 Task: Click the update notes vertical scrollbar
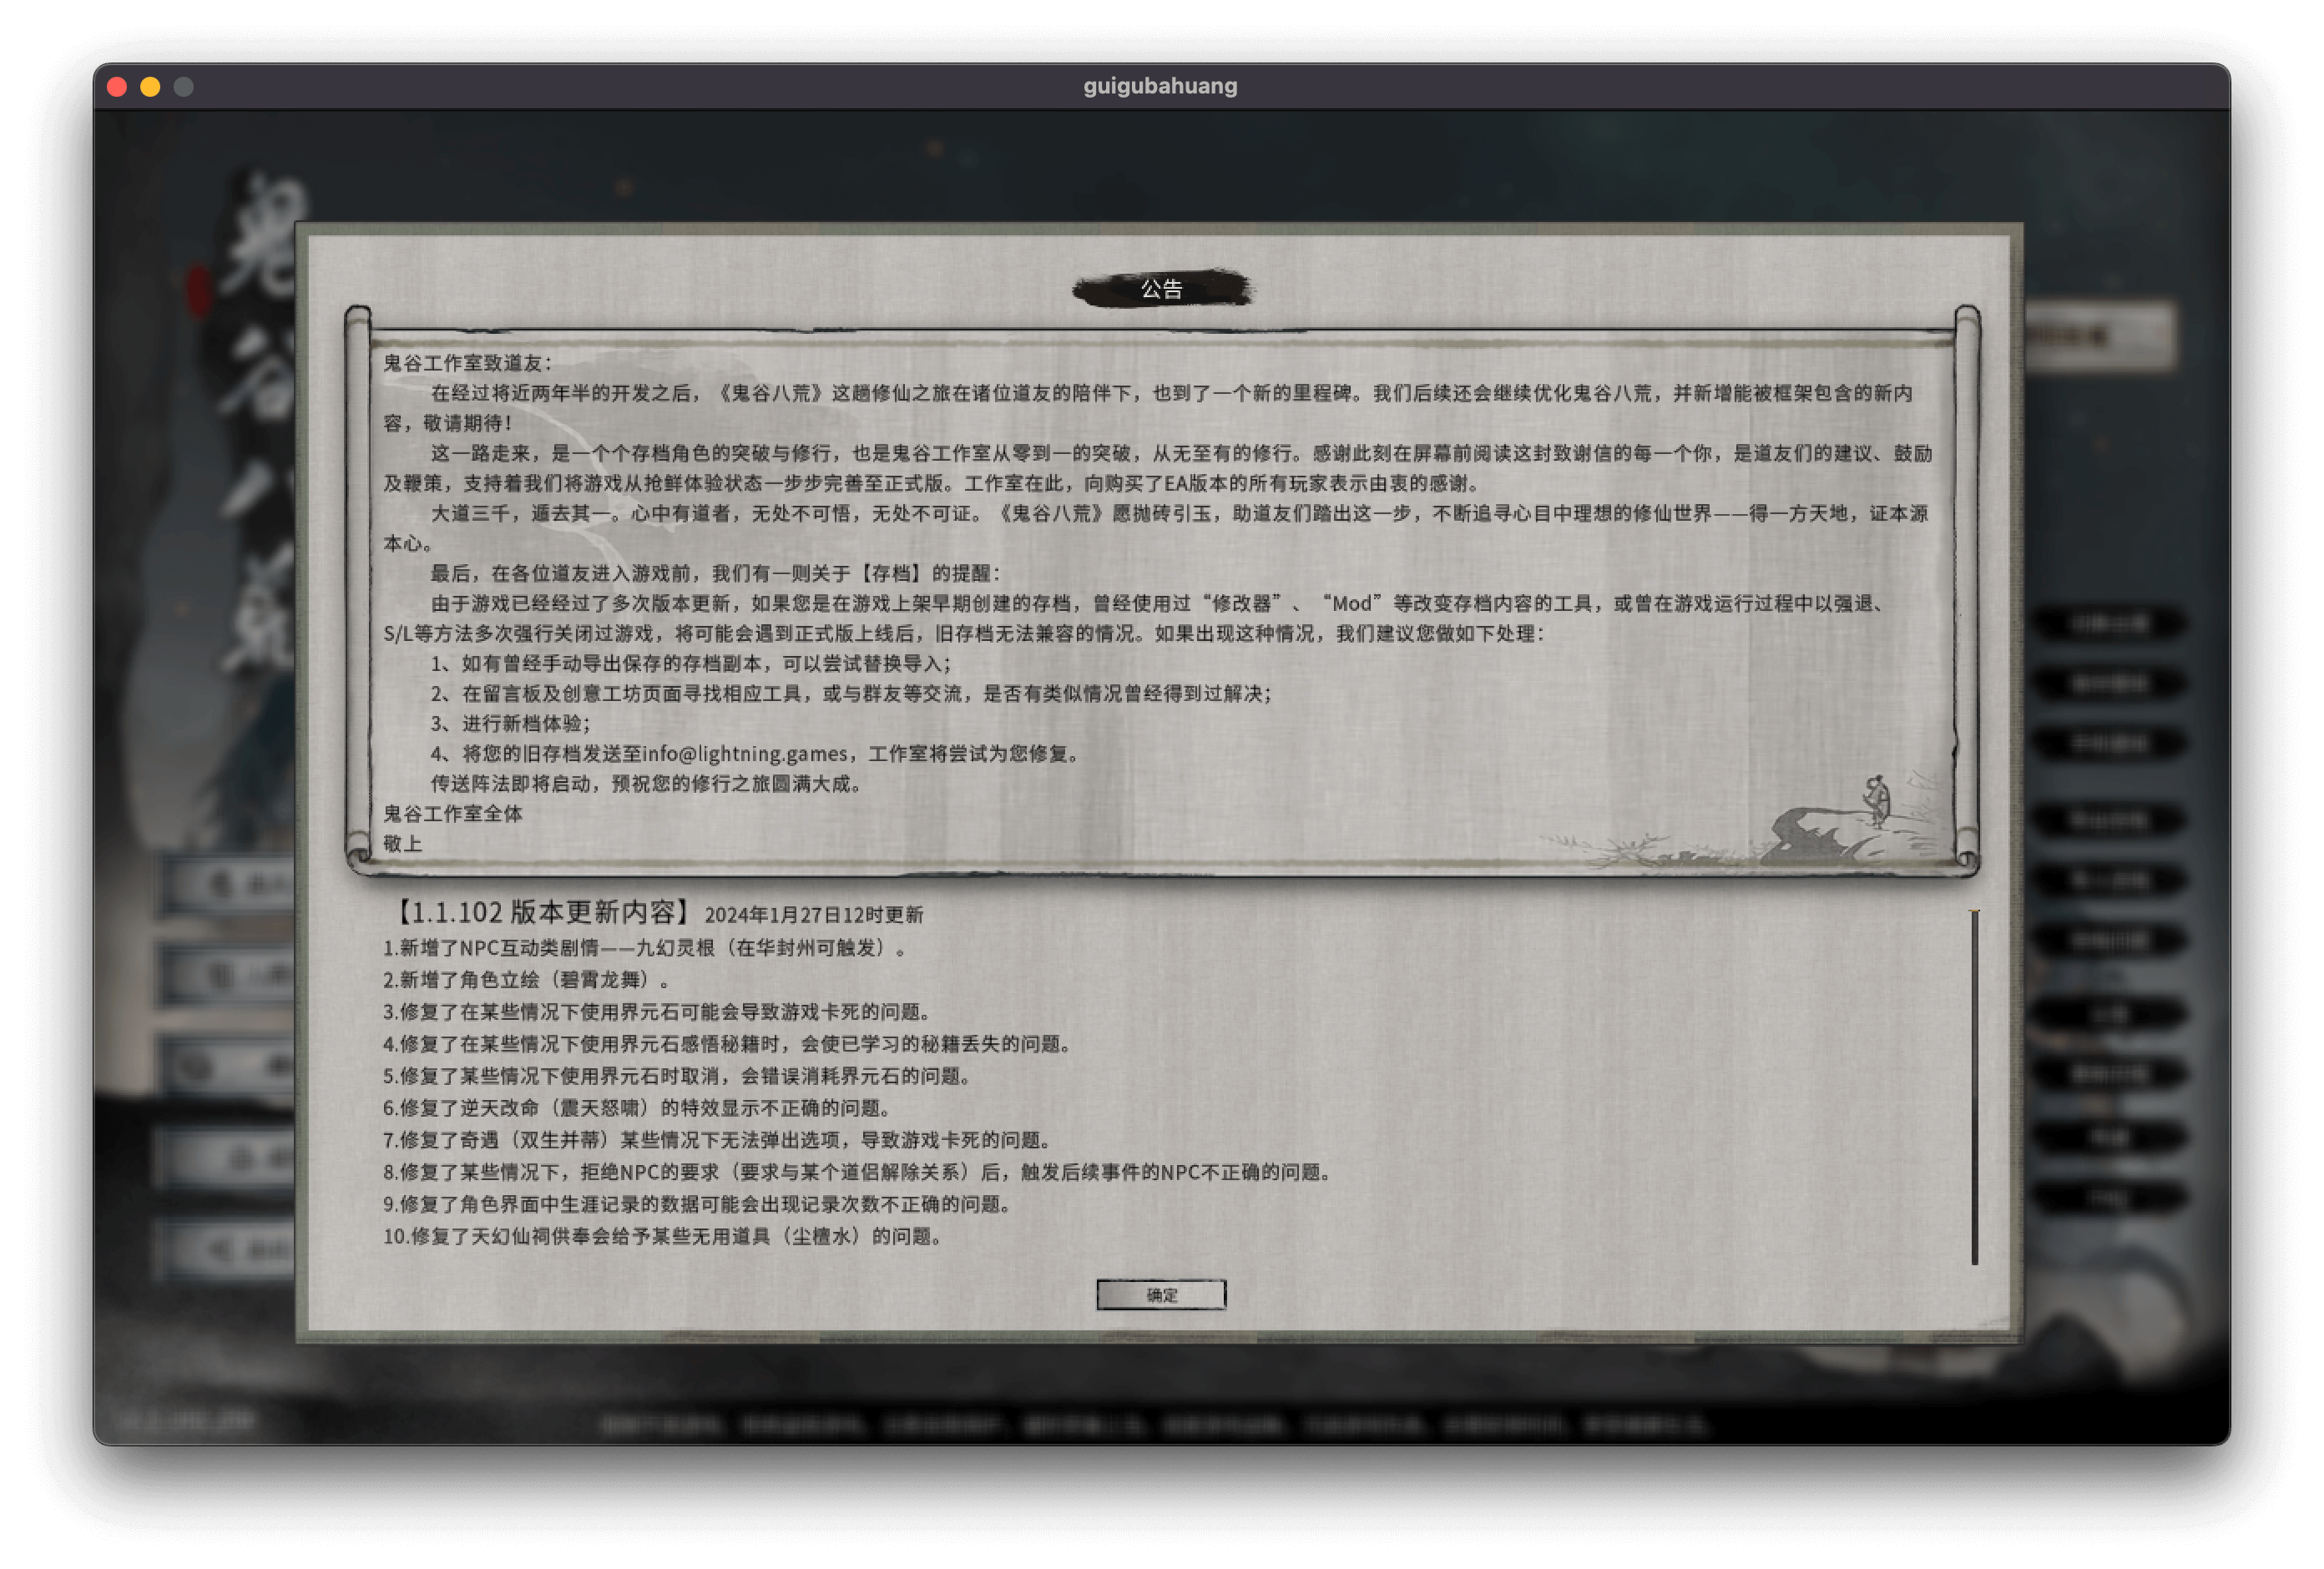coord(1974,1087)
